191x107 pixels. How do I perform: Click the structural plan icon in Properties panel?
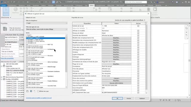5,29
